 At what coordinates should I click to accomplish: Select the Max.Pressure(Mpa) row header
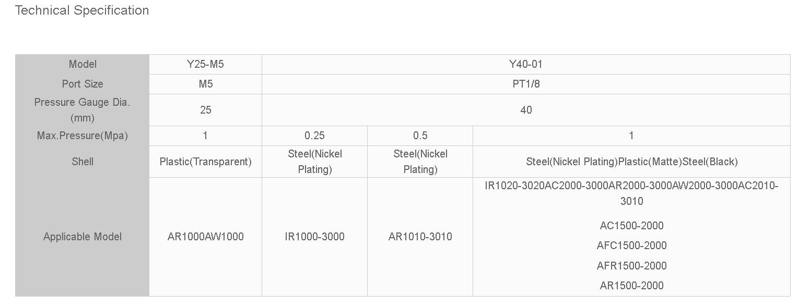pos(83,136)
